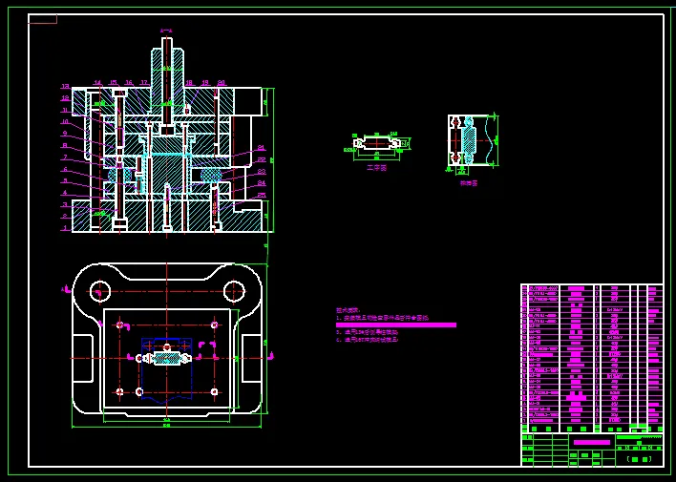Click the bracketed text in title block corner
This screenshot has width=676, height=482.
click(x=640, y=460)
